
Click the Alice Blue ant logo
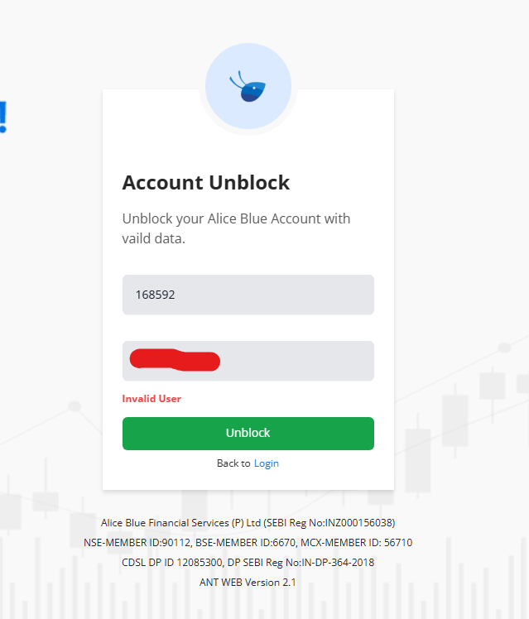tap(248, 86)
